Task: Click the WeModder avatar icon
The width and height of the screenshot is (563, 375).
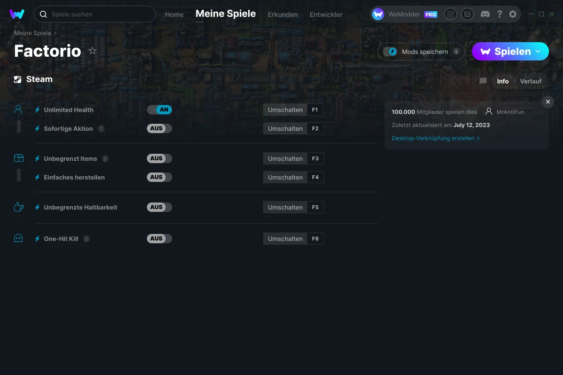Action: [378, 14]
